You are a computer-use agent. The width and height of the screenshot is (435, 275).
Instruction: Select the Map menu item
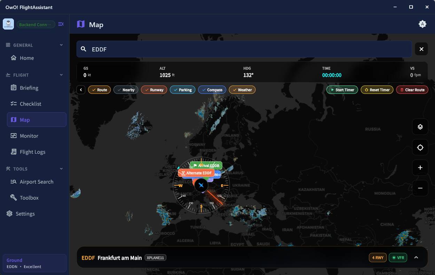coord(37,120)
